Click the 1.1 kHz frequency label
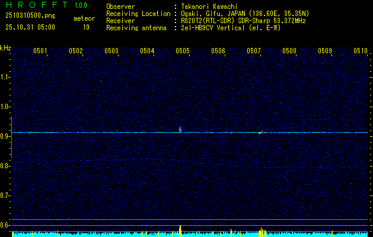This screenshot has height=237, width=373. 5,77
